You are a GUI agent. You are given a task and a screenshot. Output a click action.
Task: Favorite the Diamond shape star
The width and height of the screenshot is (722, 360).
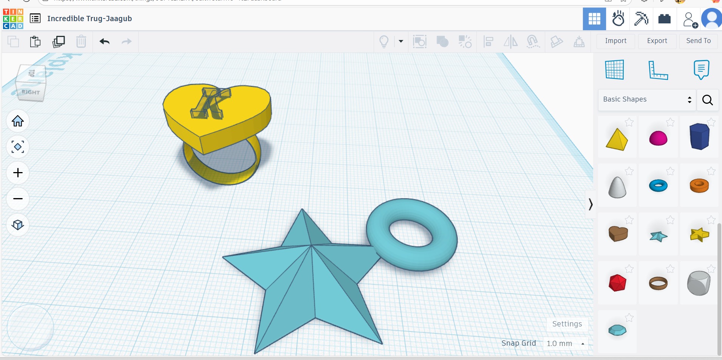(629, 318)
